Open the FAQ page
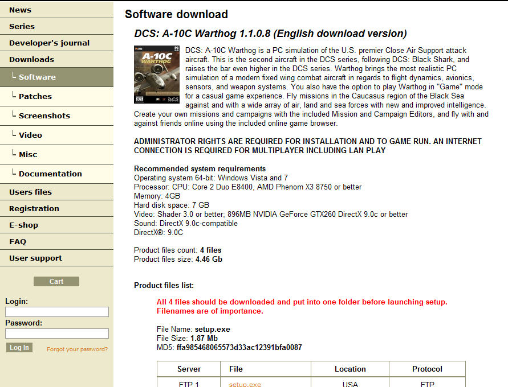508x387 pixels. (x=56, y=241)
